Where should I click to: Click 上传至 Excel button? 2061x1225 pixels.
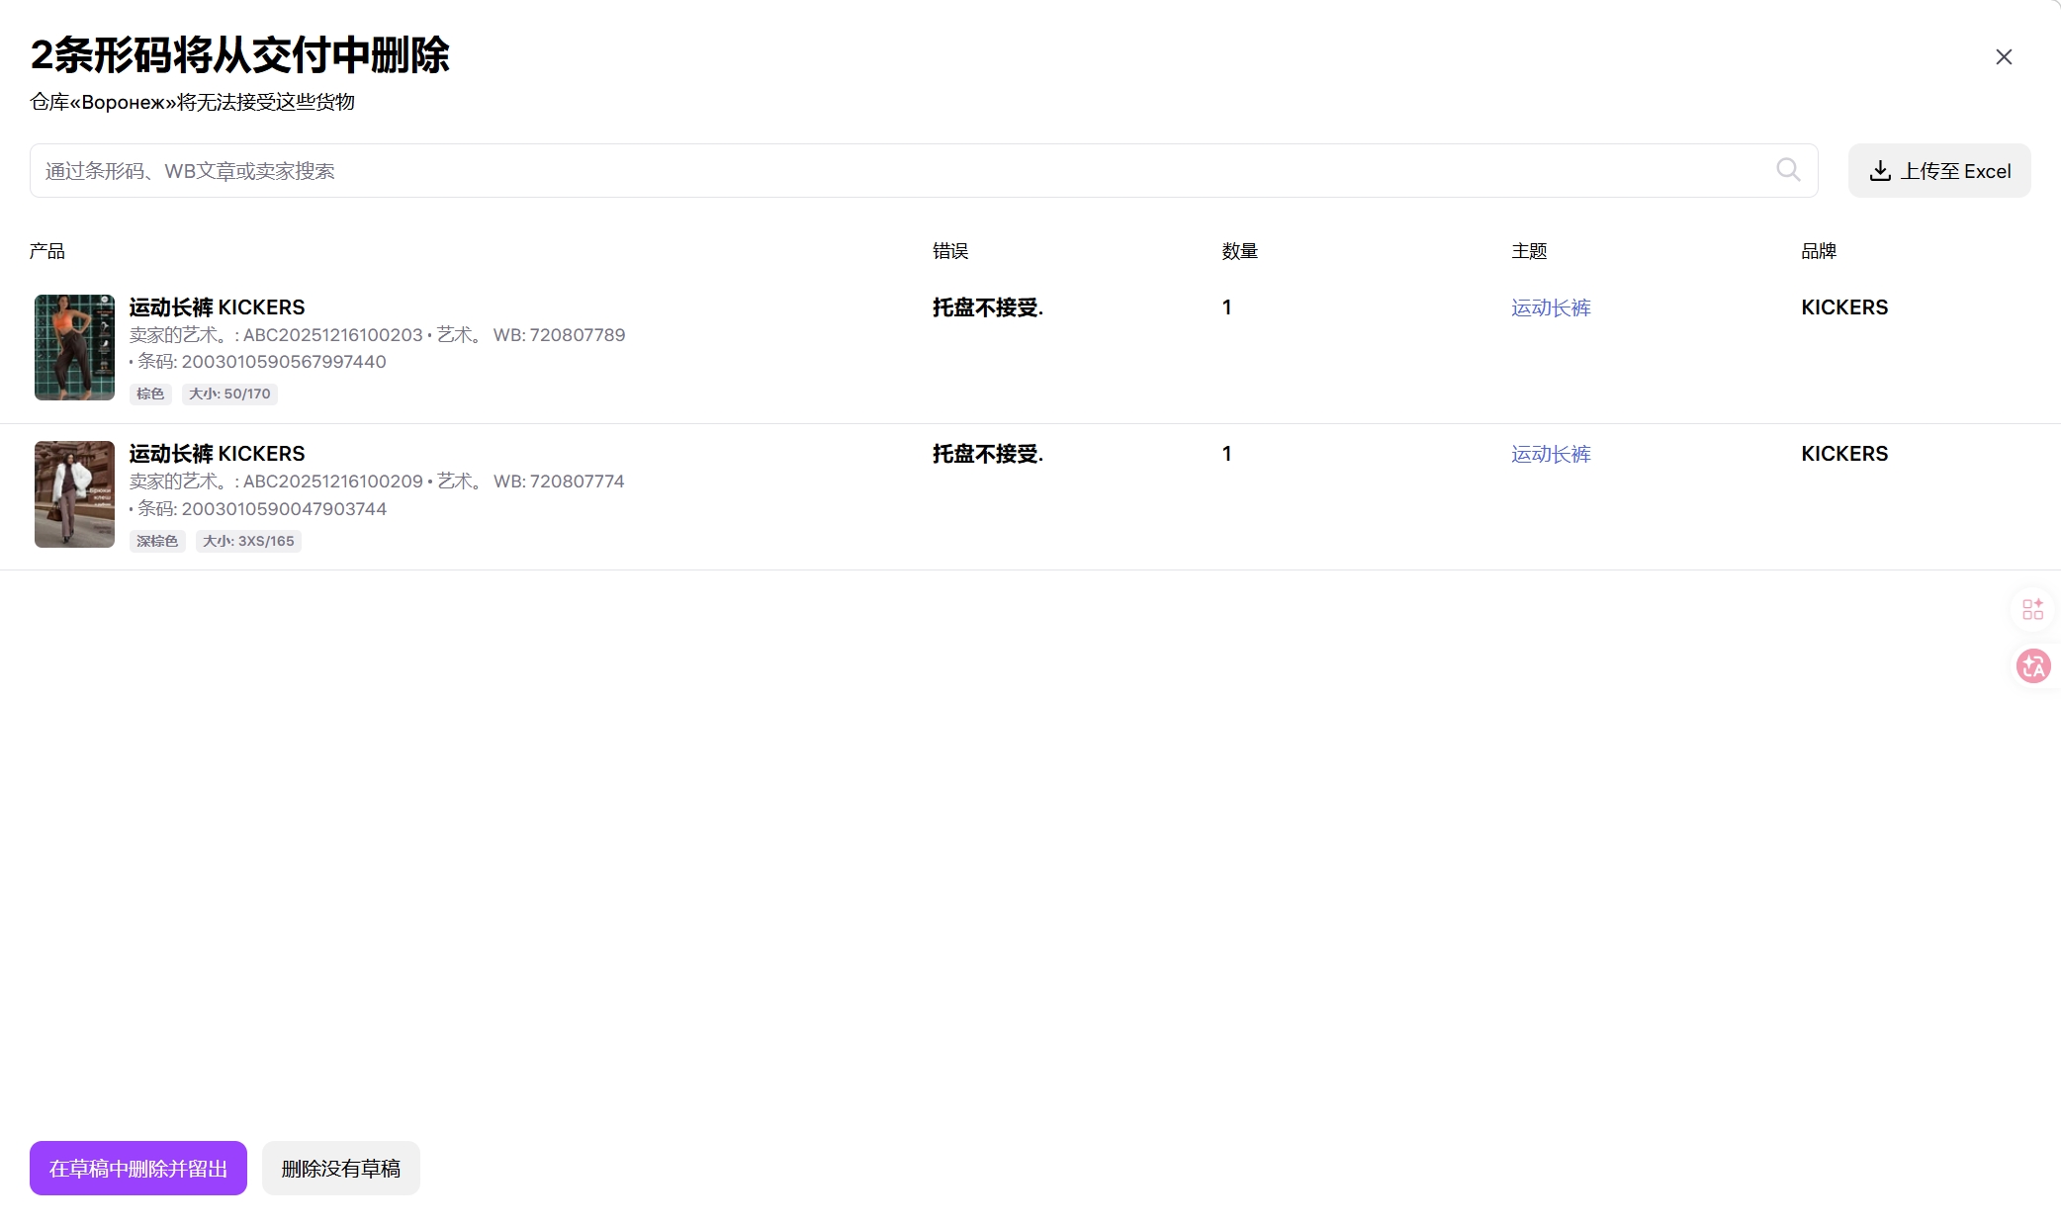[x=1938, y=171]
